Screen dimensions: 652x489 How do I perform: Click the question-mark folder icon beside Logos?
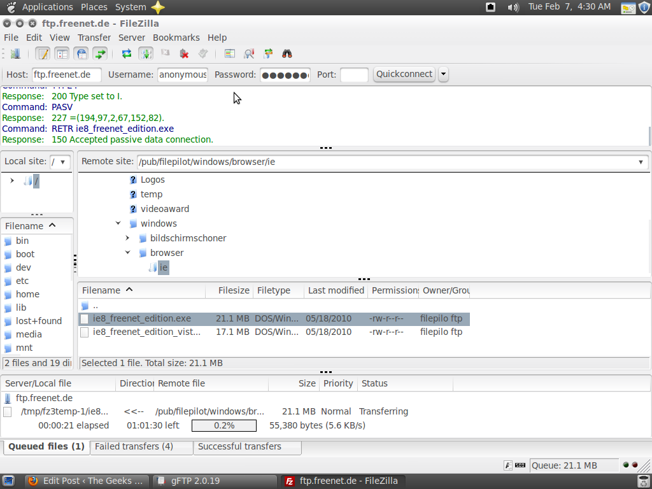pyautogui.click(x=132, y=180)
